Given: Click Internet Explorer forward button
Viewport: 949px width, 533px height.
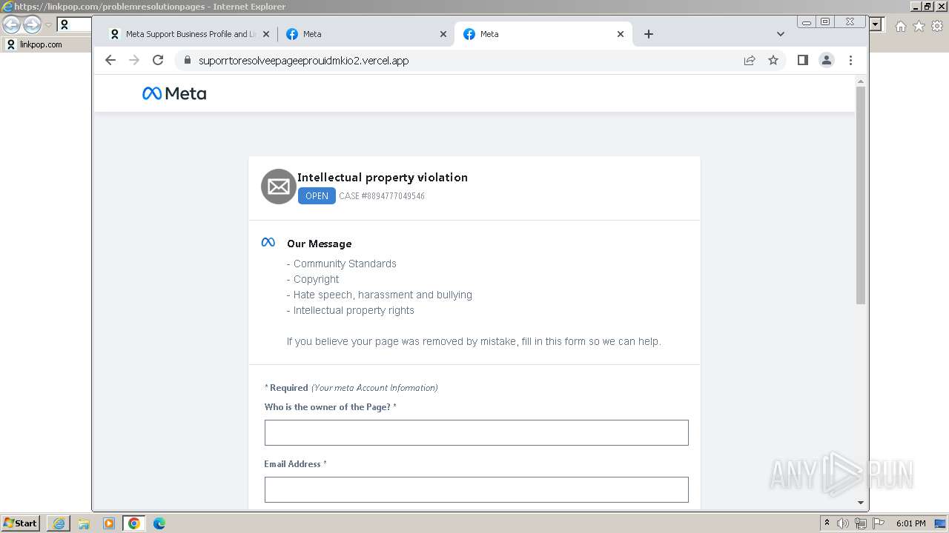Looking at the screenshot, I should pos(32,25).
